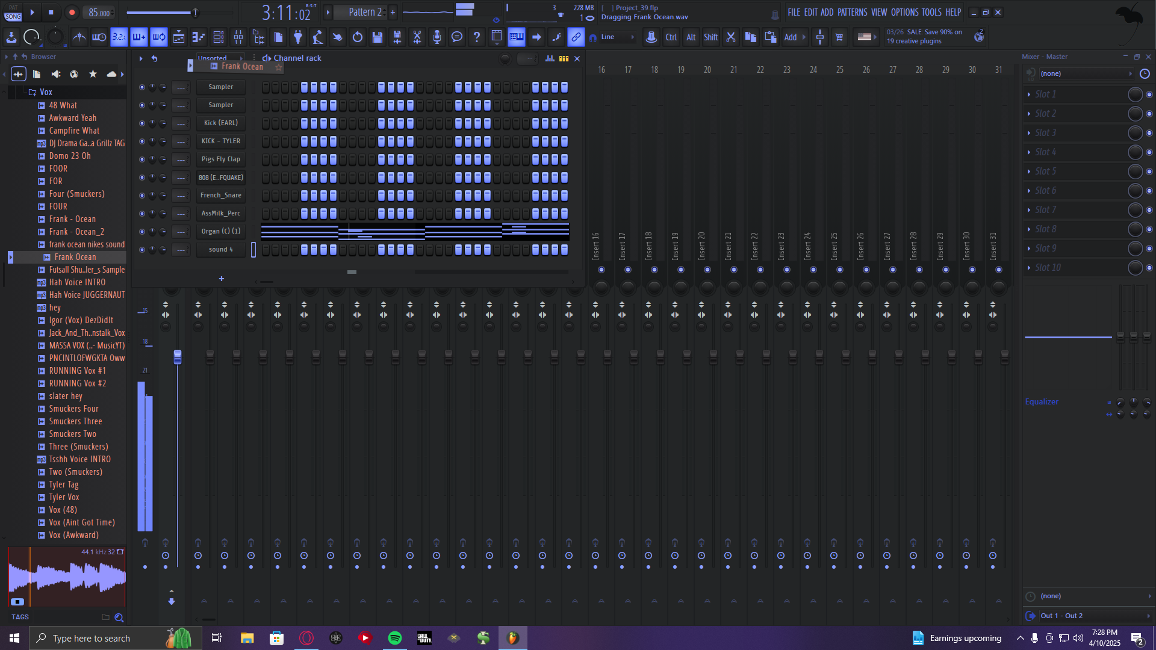Open the OPTIONS menu
The image size is (1156, 650).
pos(904,12)
